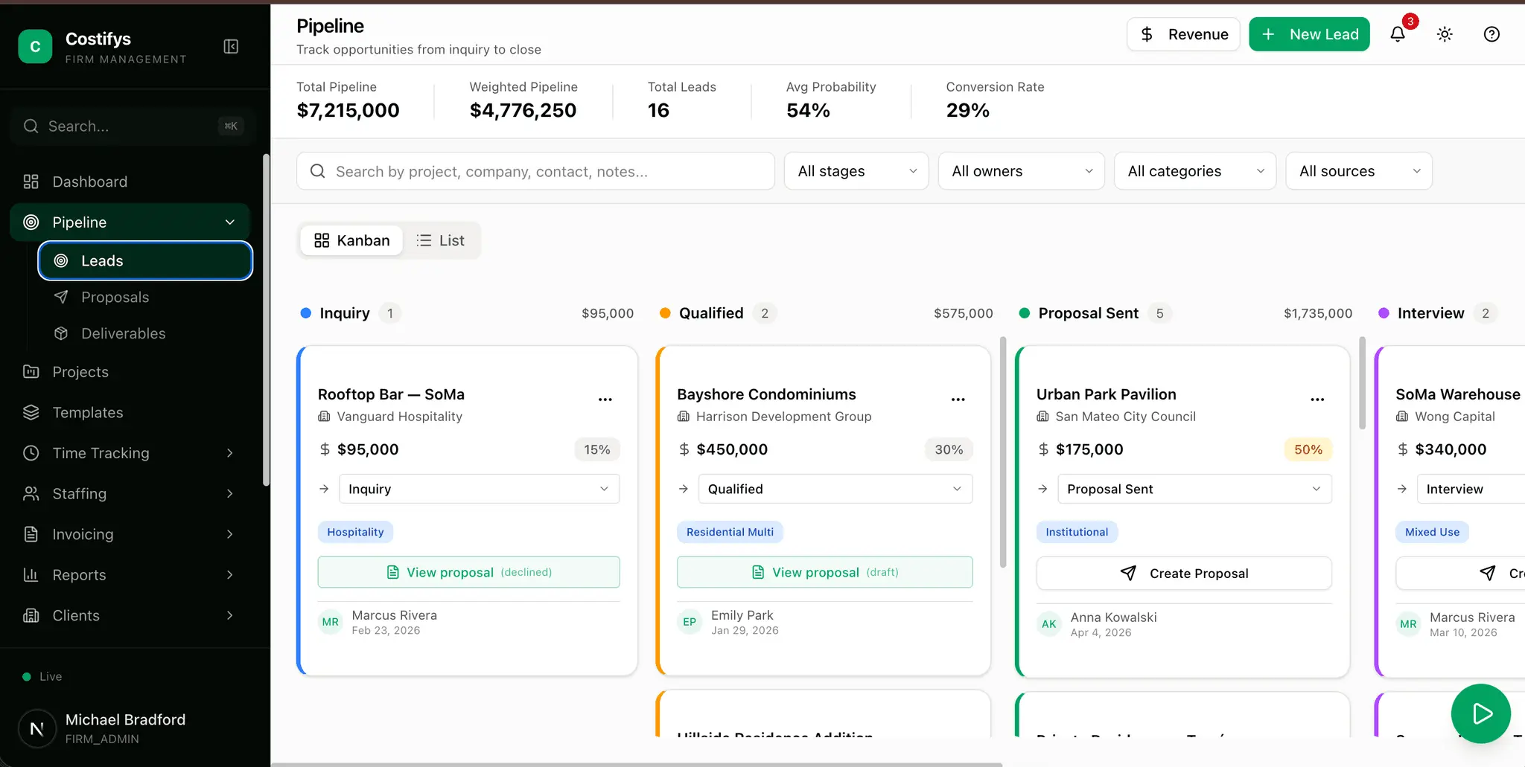
Task: Open more options for Urban Park Pavilion
Action: pos(1317,399)
